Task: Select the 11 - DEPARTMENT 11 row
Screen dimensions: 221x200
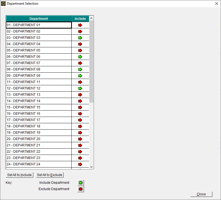Action: click(x=39, y=82)
